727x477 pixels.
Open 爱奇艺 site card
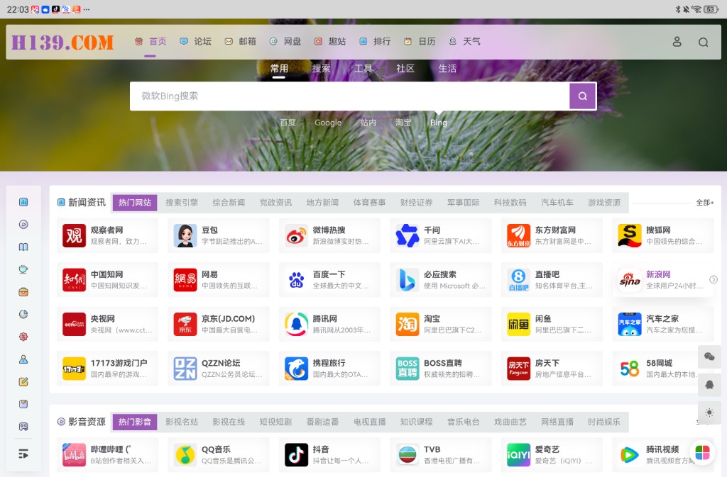(x=552, y=455)
